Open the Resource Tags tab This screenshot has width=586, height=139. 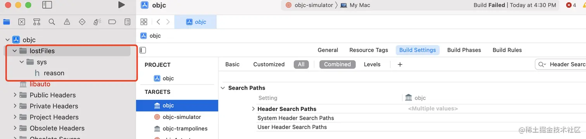[x=369, y=50]
